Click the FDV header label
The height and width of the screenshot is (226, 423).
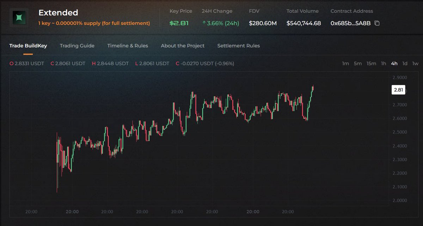pos(255,11)
